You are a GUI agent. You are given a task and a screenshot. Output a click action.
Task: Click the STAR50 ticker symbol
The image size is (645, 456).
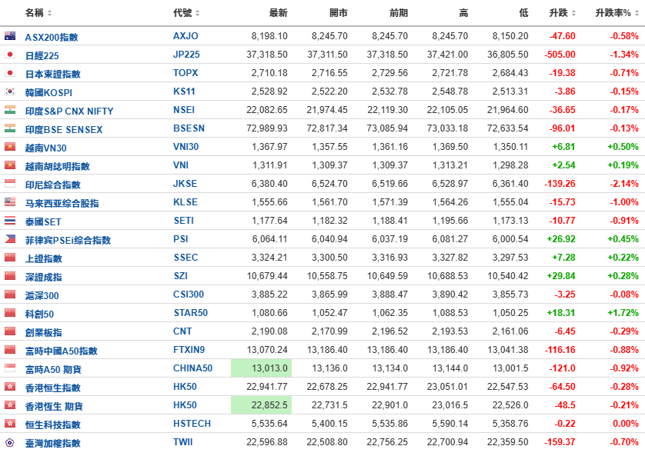click(190, 313)
